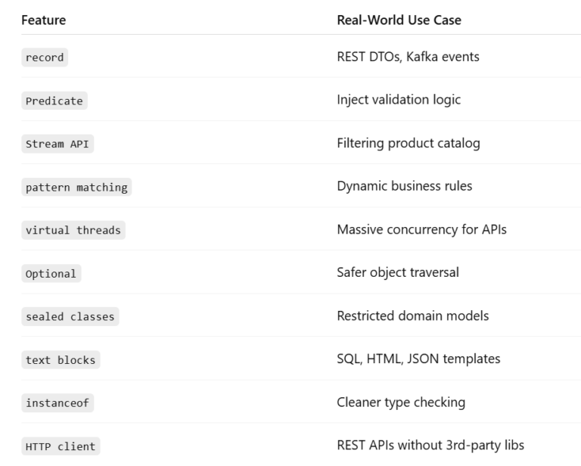Screen dimensions: 581x466
Task: Select the record code tag
Action: pos(45,57)
